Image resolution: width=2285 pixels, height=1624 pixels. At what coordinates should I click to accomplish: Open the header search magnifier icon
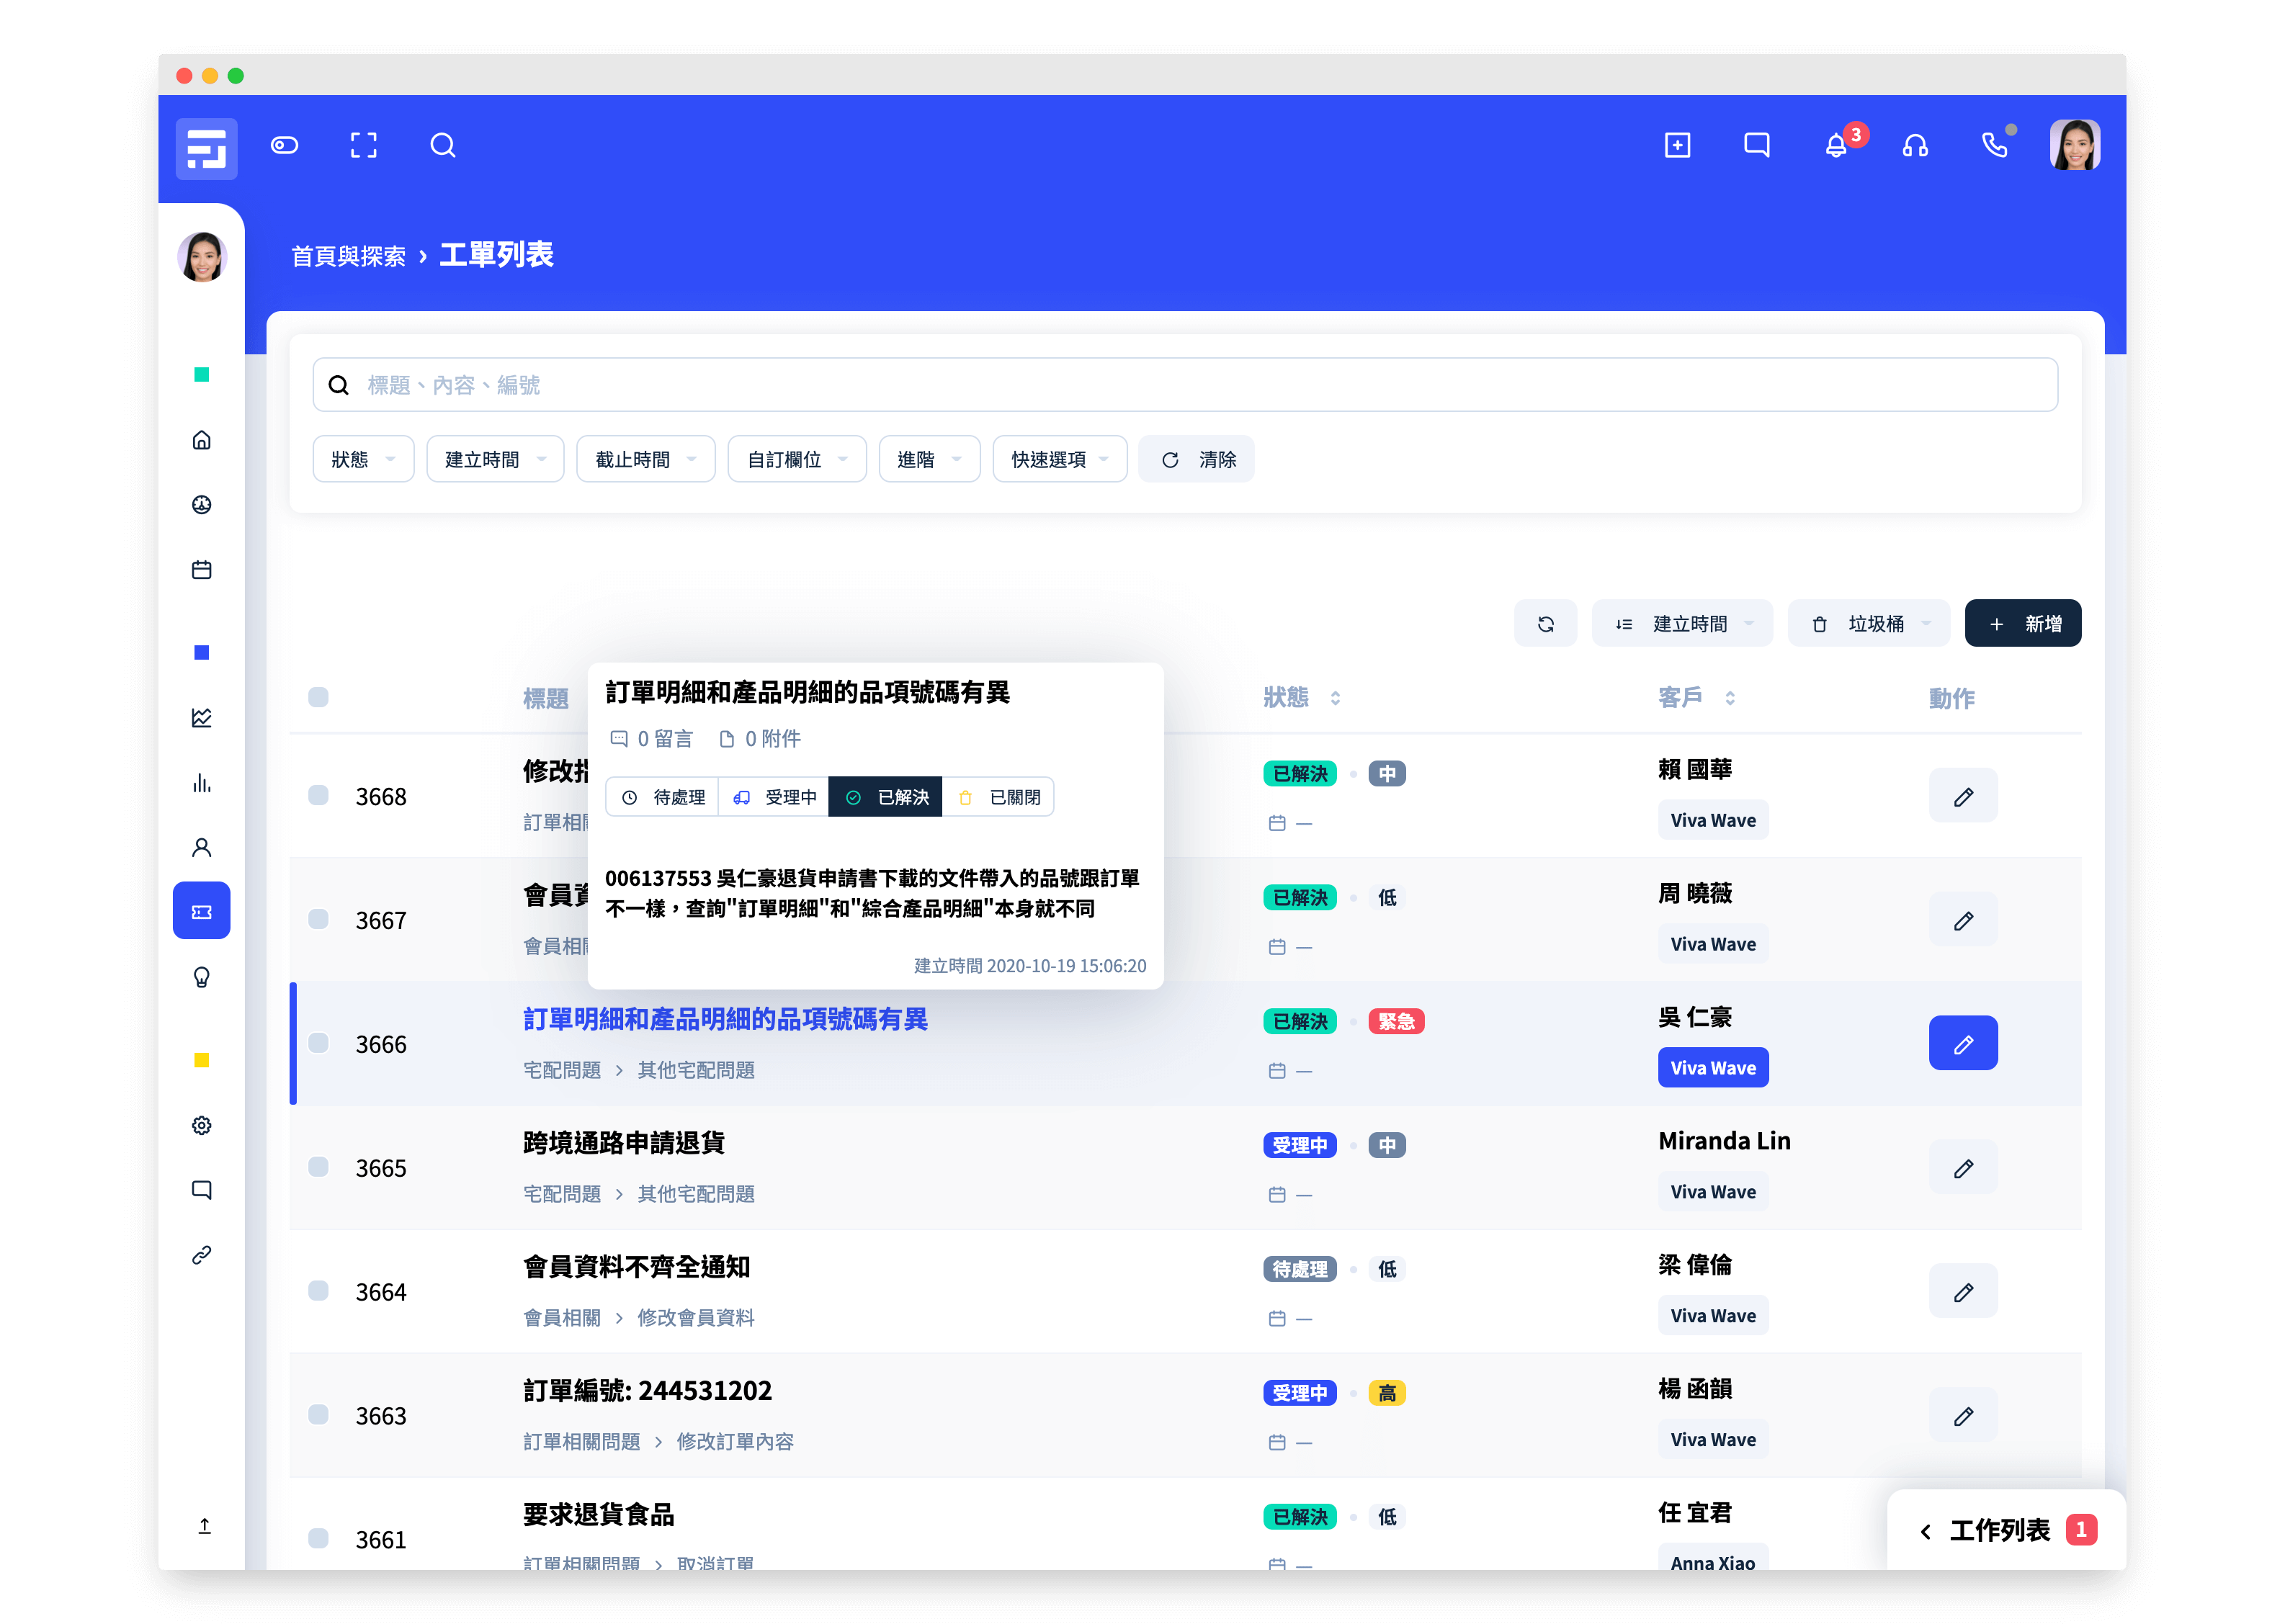pos(443,146)
